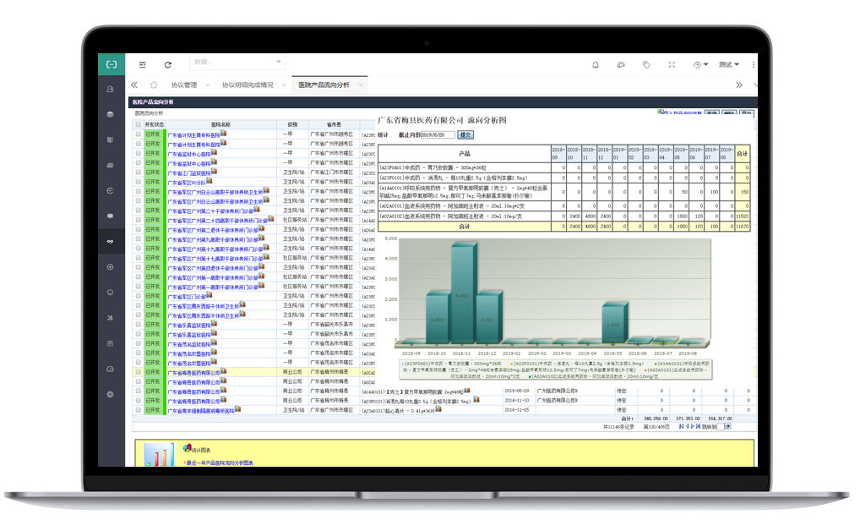Viewport: 860px width, 531px height.
Task: Click the jump-to-page number input
Action: pos(720,427)
